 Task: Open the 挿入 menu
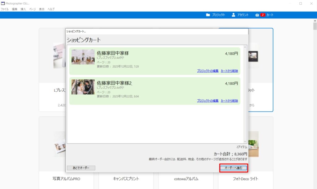[x=23, y=9]
